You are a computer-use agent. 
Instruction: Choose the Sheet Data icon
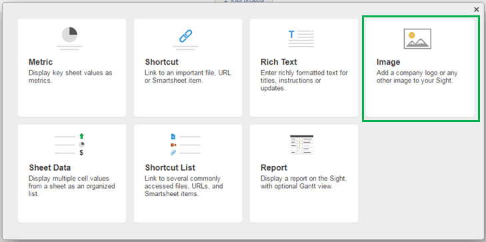click(69, 145)
